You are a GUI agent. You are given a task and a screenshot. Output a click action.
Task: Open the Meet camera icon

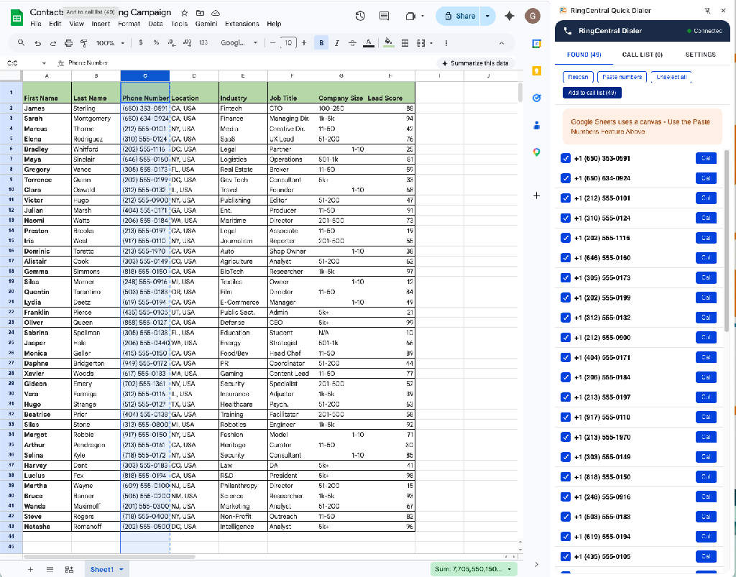coord(410,16)
